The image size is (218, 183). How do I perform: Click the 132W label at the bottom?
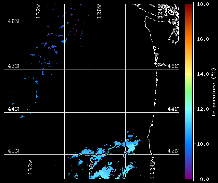(x=30, y=168)
